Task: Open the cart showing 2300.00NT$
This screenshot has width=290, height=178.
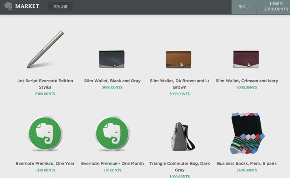Action: 273,7
